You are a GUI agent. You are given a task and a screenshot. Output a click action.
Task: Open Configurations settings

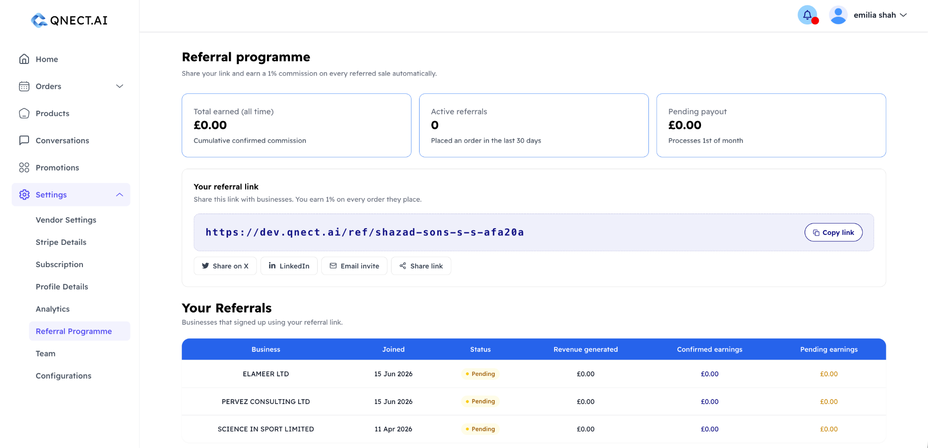click(x=63, y=375)
